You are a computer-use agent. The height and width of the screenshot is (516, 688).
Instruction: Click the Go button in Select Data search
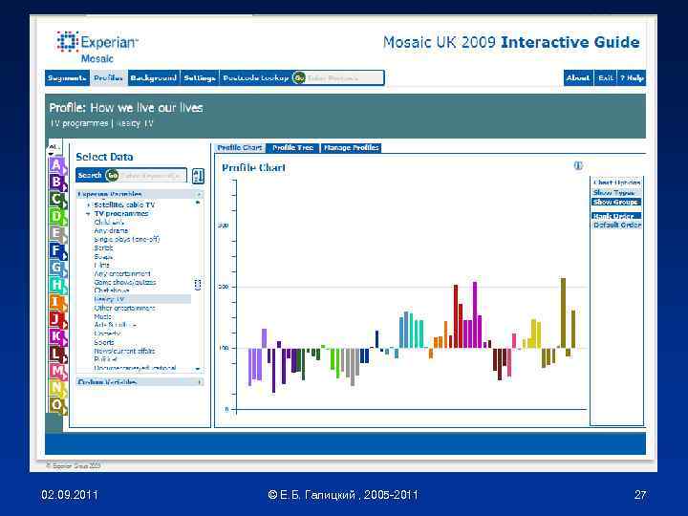coord(113,175)
